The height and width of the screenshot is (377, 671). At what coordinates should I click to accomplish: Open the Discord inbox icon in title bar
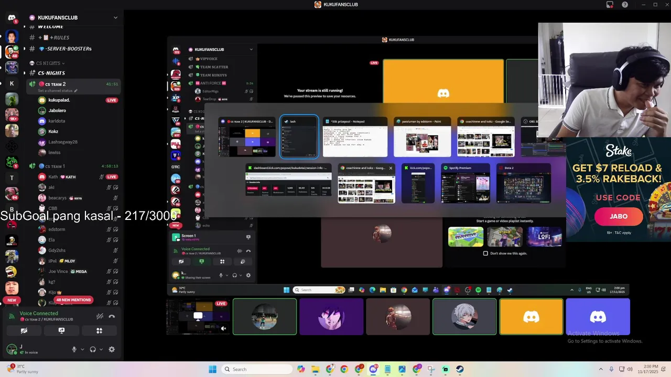coord(610,5)
